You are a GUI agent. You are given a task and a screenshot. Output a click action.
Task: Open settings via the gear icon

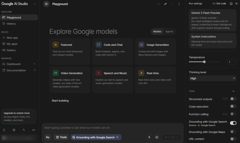[x=14, y=130]
